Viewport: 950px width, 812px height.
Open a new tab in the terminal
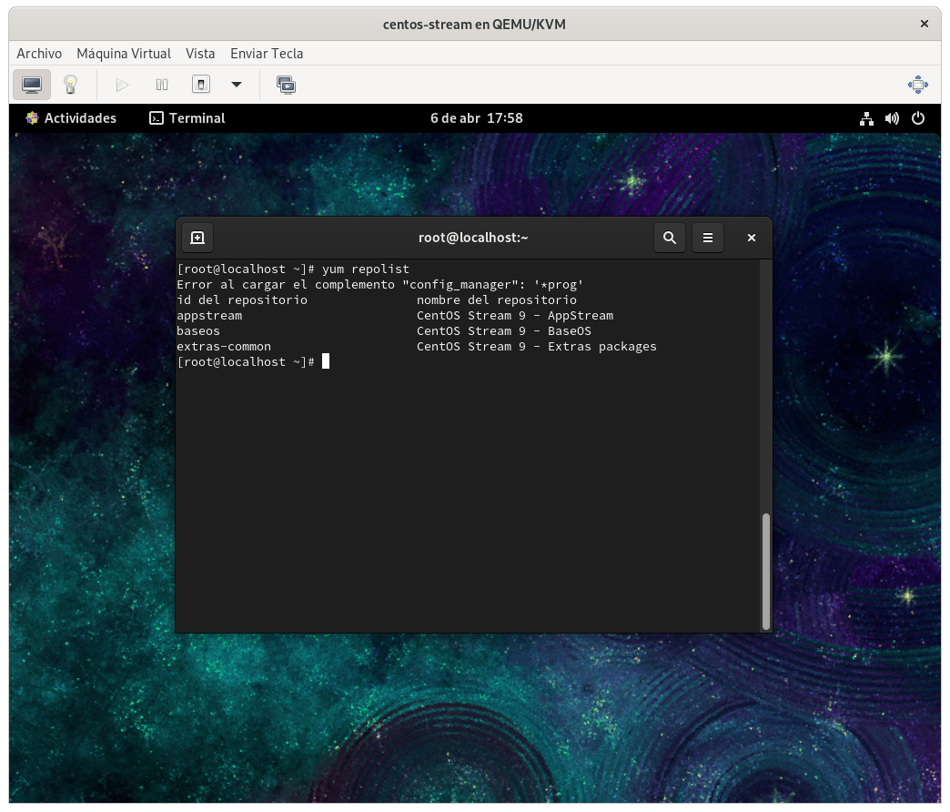197,238
